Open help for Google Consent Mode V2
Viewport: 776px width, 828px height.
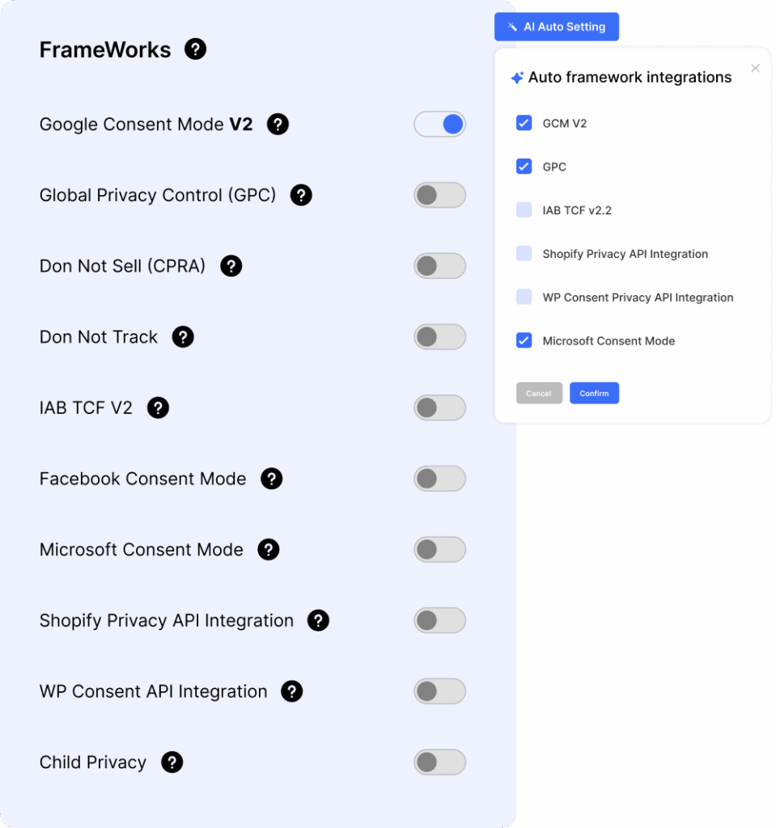pos(278,125)
